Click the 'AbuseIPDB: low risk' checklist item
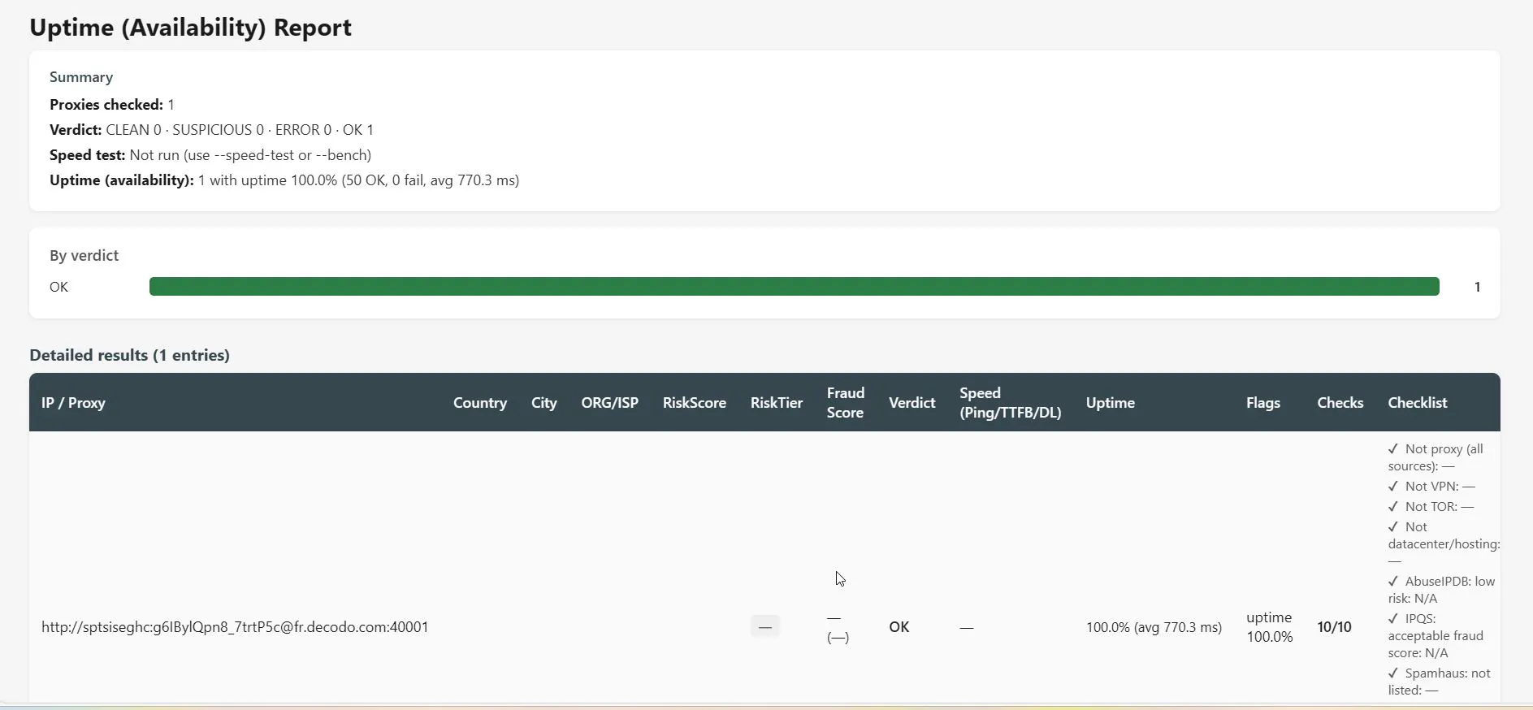Viewport: 1533px width, 710px height. 1442,590
